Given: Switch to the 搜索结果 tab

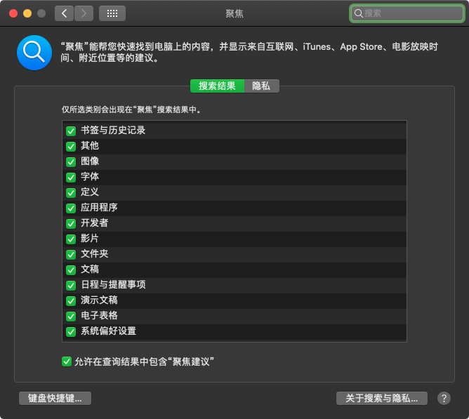Looking at the screenshot, I should coord(217,86).
